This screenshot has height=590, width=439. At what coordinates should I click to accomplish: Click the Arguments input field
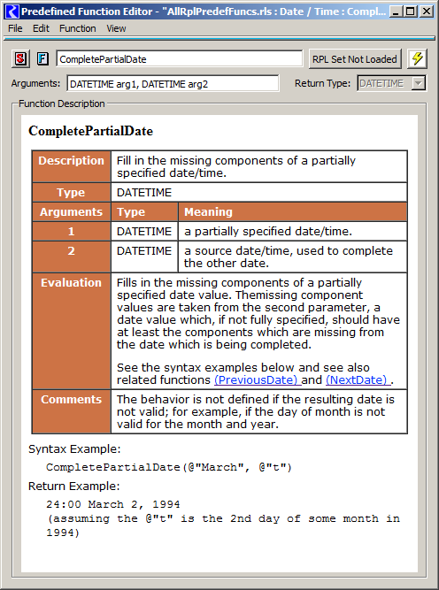click(173, 83)
